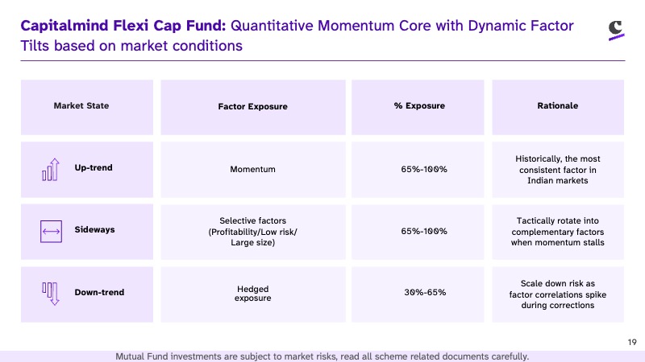The width and height of the screenshot is (645, 362).
Task: Select the % Exposure header cell
Action: coord(418,107)
